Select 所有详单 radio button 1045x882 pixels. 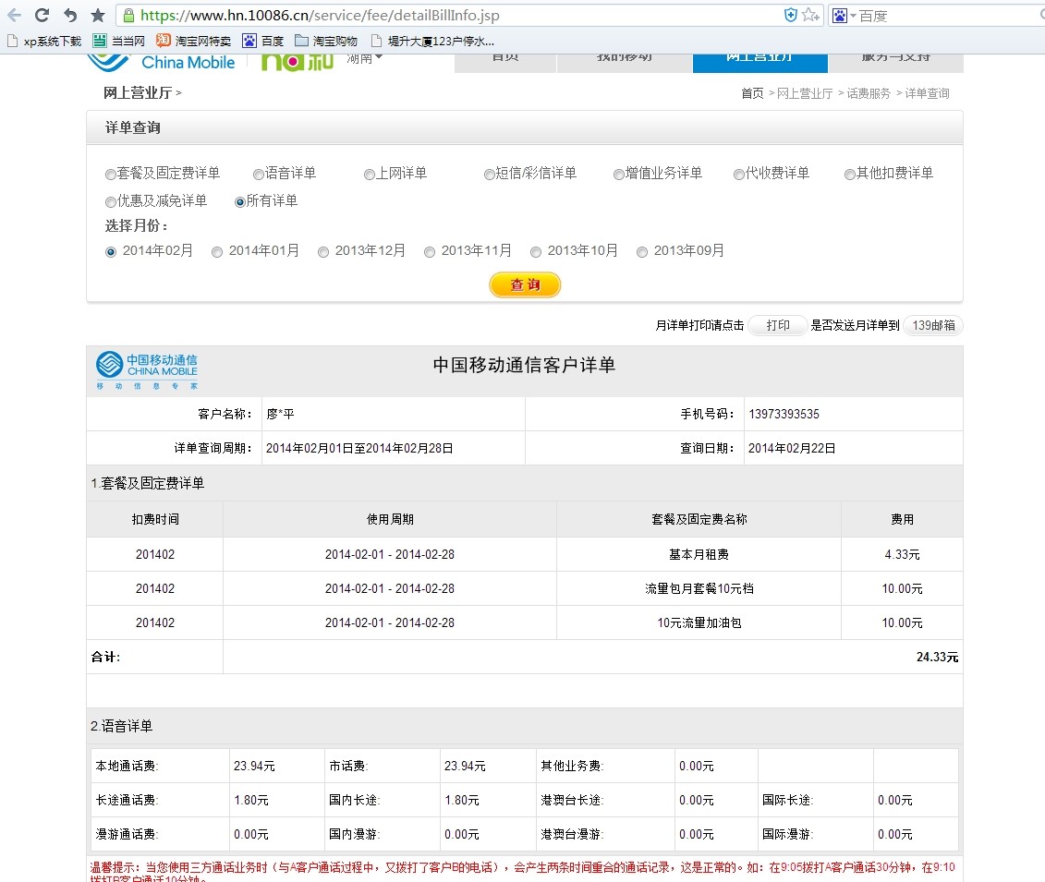click(x=240, y=202)
